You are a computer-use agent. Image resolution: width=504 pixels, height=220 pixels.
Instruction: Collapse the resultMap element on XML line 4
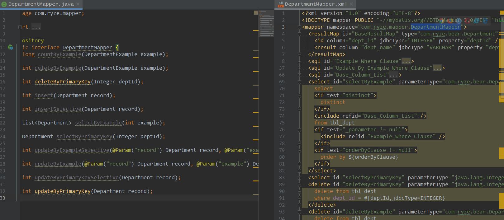(x=299, y=34)
